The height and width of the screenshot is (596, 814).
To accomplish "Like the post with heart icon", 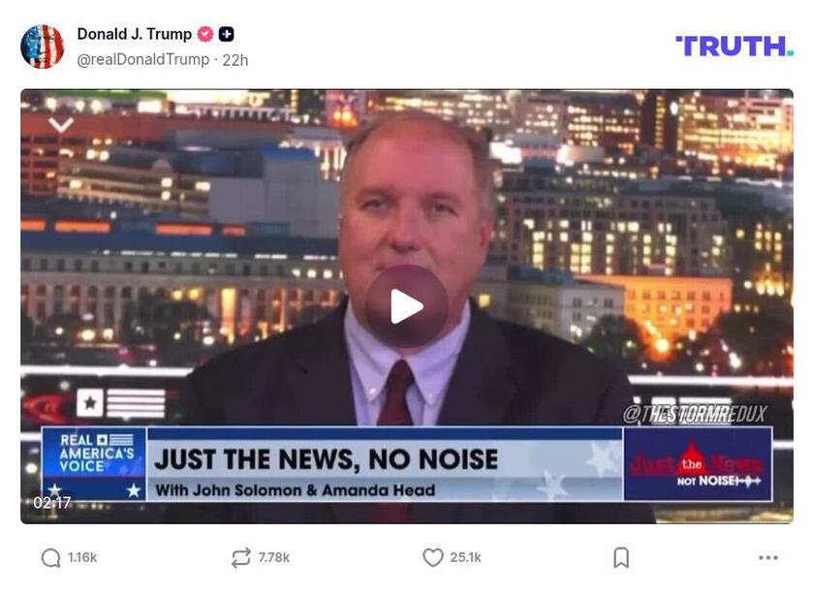I will click(x=432, y=557).
